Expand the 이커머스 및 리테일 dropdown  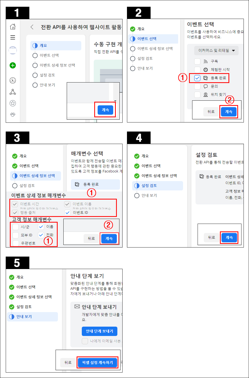[217, 50]
